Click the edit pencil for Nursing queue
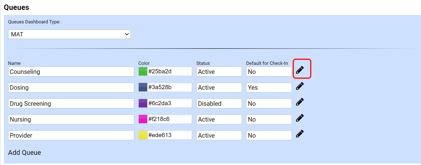 300,118
